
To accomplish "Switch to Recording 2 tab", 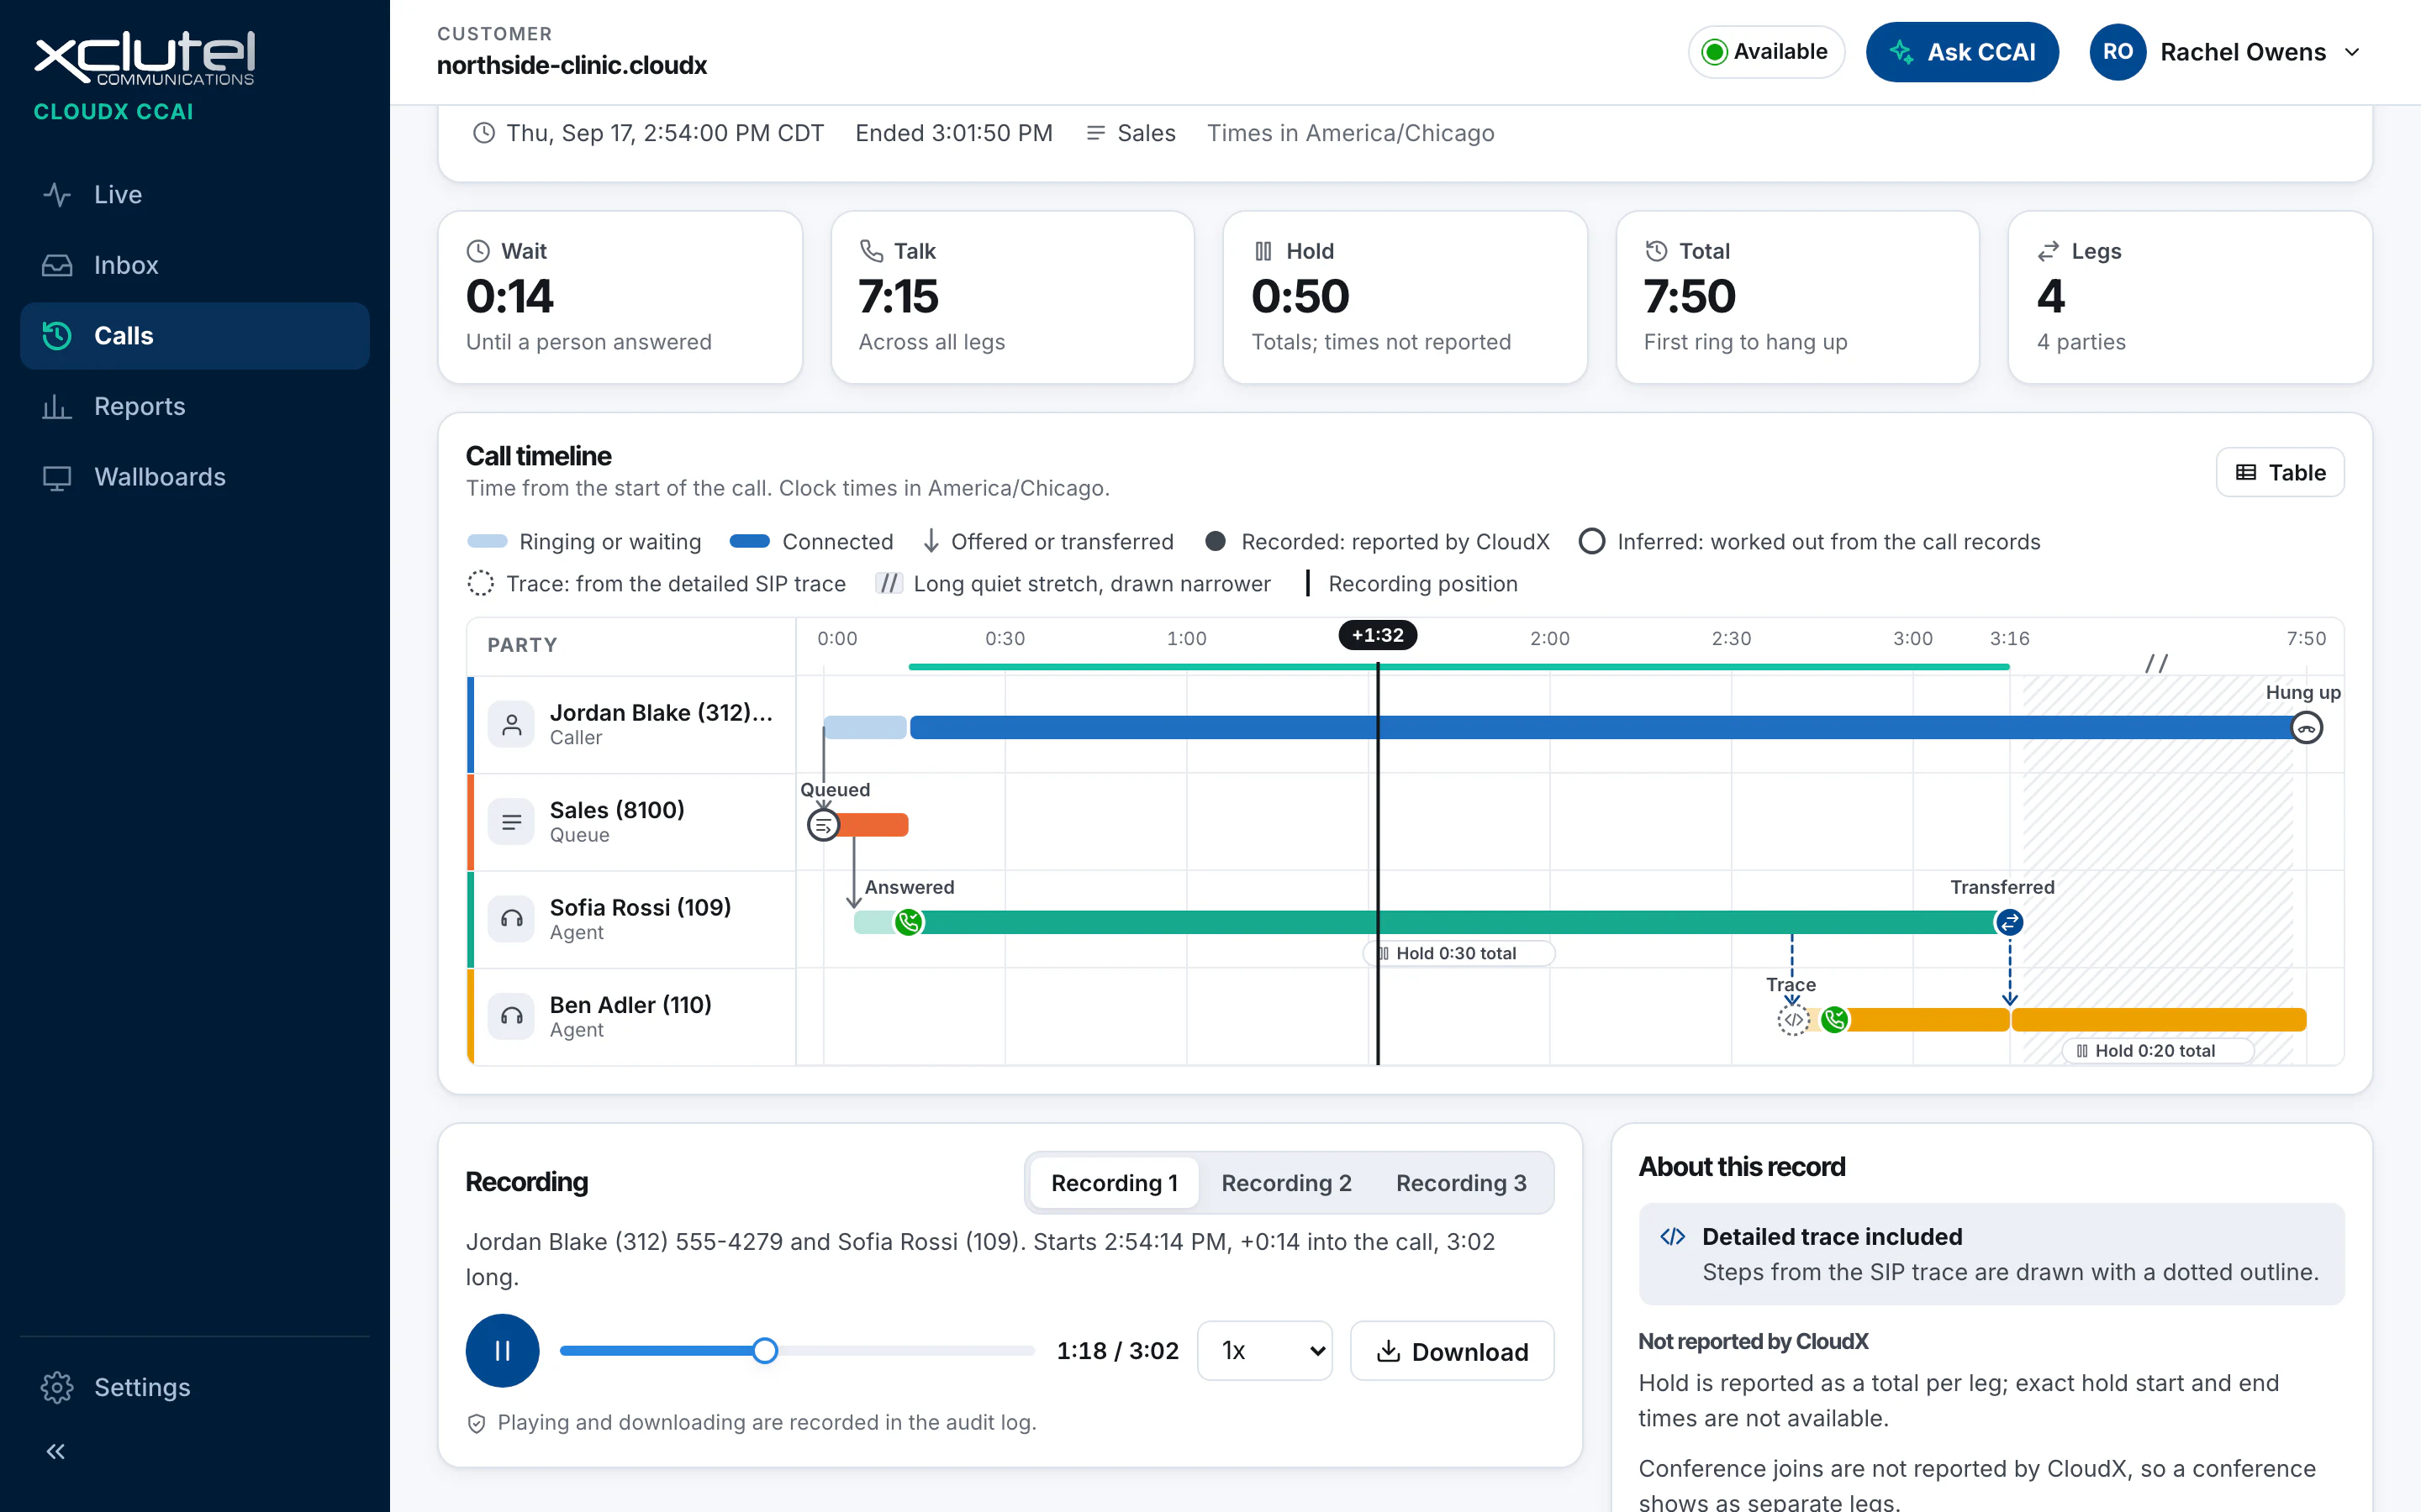I will click(x=1286, y=1183).
